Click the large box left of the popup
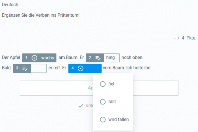This screenshot has width=198, height=132. (x=56, y=88)
